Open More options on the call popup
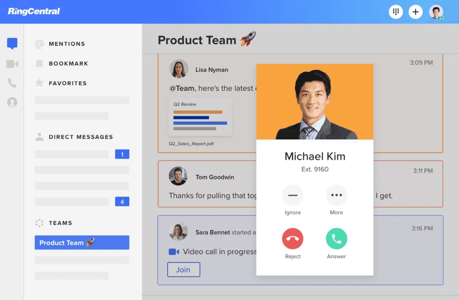The image size is (459, 300). (x=336, y=195)
